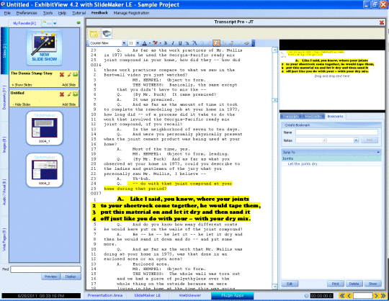This screenshot has width=389, height=301.
Task: Open the highlighter color dropdown arrow
Action: (160, 43)
